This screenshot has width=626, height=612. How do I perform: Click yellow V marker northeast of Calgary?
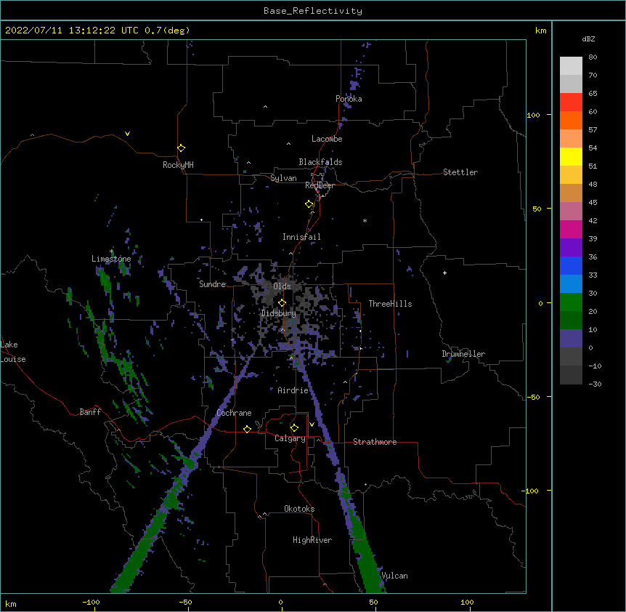point(312,424)
